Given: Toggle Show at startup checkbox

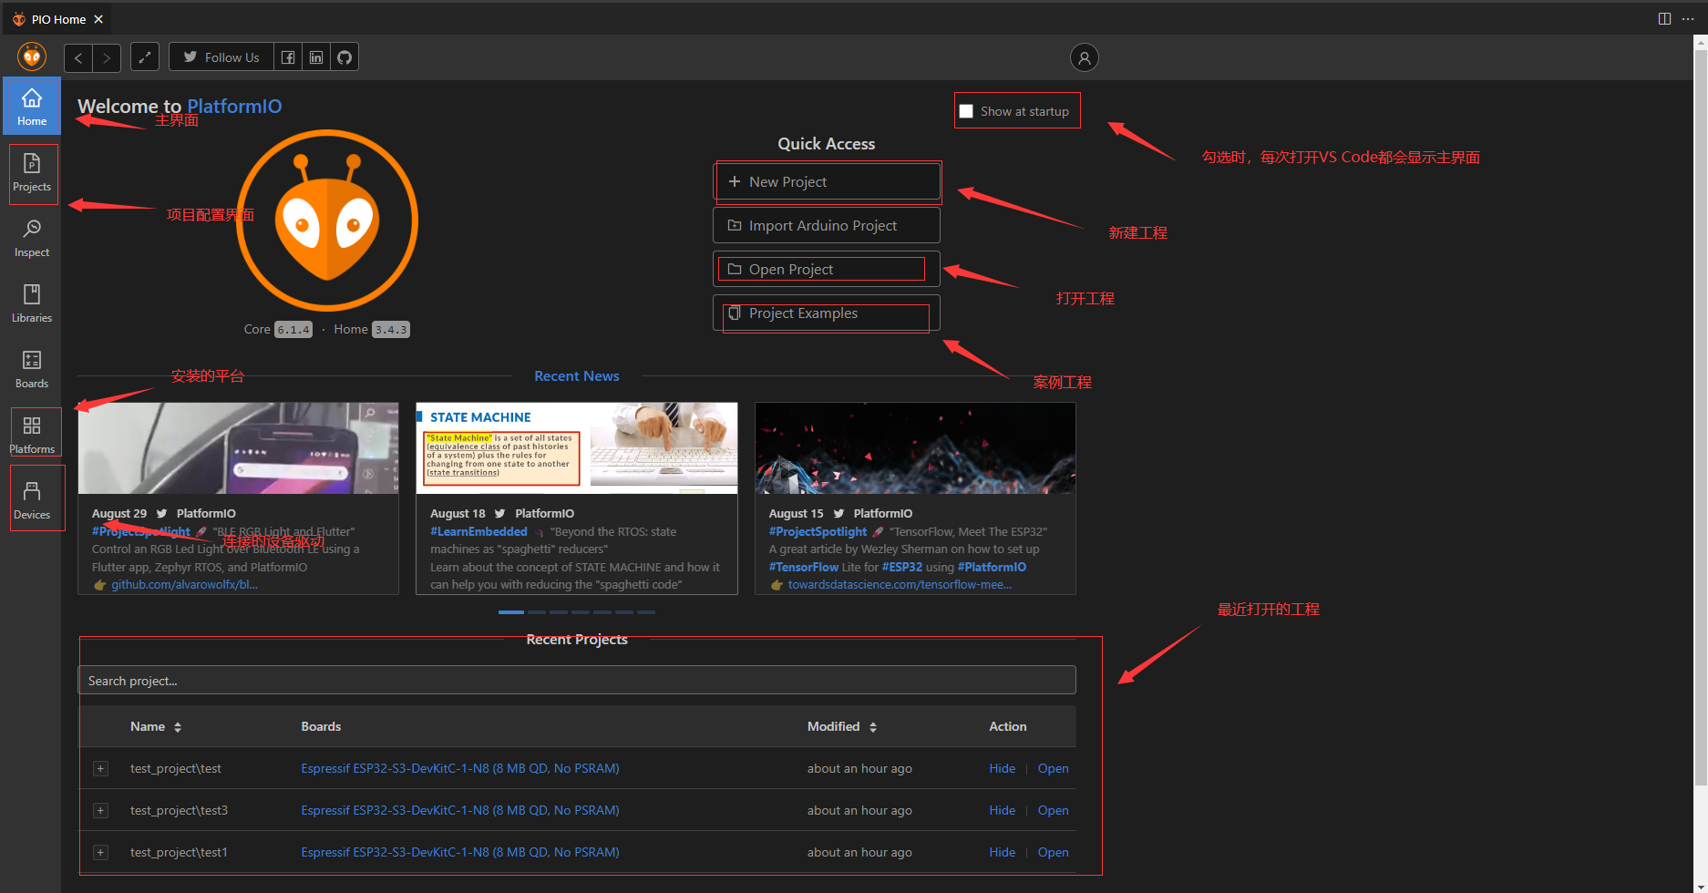Looking at the screenshot, I should click(966, 111).
